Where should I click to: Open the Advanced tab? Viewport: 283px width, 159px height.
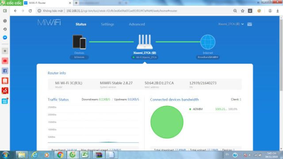(x=137, y=24)
